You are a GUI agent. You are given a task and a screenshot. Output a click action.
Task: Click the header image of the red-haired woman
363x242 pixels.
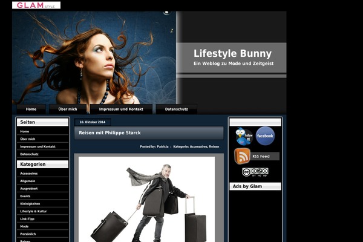coord(94,57)
